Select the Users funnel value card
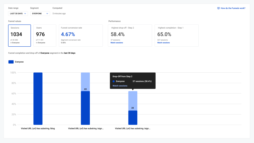This screenshot has width=254, height=143. point(45,35)
